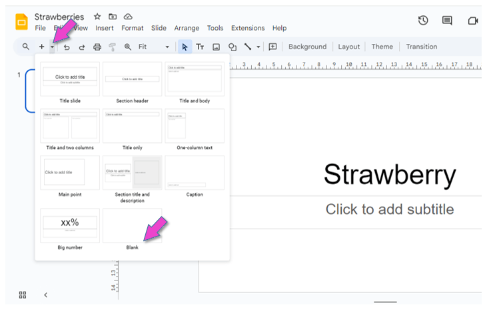Click the Background button
The height and width of the screenshot is (313, 487).
[307, 47]
